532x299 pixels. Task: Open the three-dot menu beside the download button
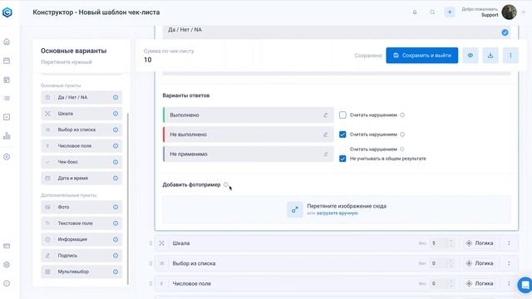[x=510, y=56]
